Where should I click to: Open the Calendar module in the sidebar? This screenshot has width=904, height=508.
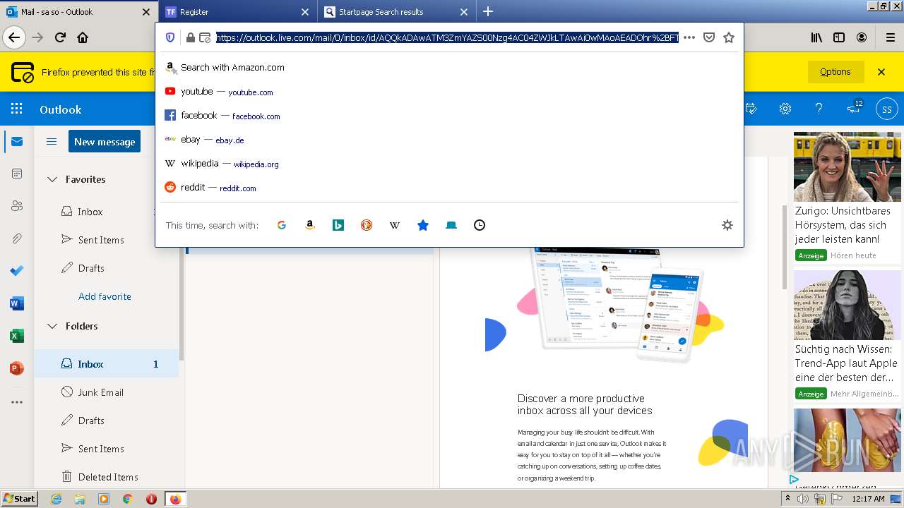point(17,174)
